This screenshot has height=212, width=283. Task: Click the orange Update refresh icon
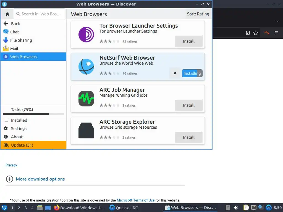[x=6, y=145]
